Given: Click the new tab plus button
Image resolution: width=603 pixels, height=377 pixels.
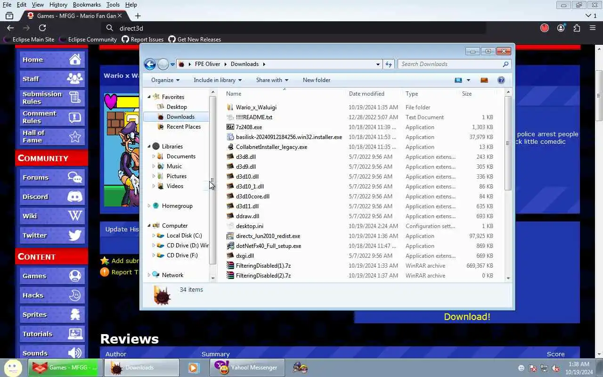Looking at the screenshot, I should 138,16.
